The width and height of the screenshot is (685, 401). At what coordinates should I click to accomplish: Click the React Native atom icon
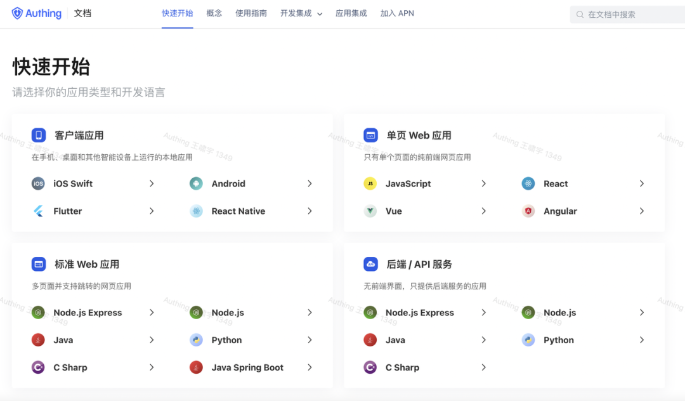click(196, 211)
